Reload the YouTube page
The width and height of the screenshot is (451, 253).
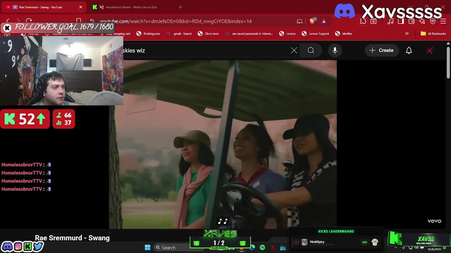coord(29,21)
